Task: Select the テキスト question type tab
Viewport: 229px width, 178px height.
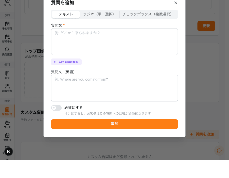Action: (66, 14)
